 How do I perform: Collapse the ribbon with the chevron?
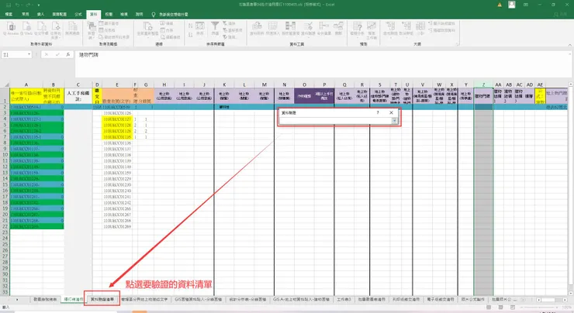(569, 45)
